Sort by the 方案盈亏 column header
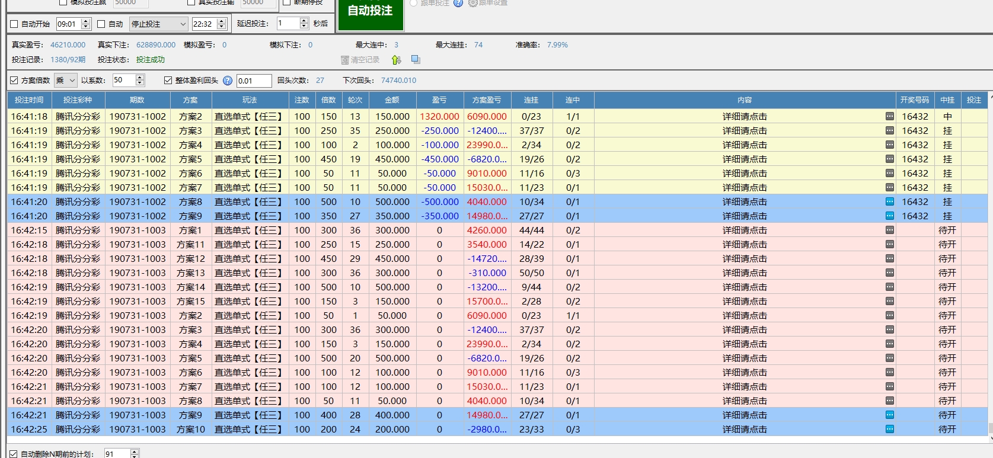The width and height of the screenshot is (993, 458). click(x=487, y=100)
